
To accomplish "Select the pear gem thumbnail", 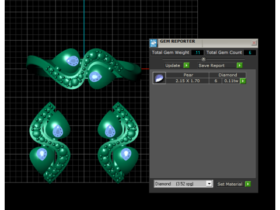I will coord(159,78).
